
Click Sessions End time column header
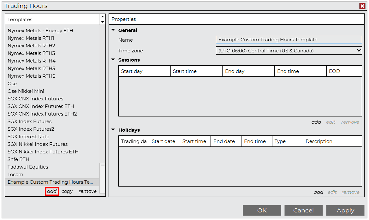coord(300,71)
